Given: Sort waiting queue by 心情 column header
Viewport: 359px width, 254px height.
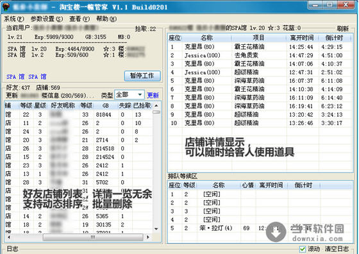Looking at the screenshot, I should point(248,185).
